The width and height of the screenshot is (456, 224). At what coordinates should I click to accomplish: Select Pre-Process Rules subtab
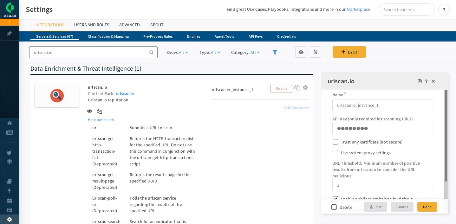click(158, 36)
